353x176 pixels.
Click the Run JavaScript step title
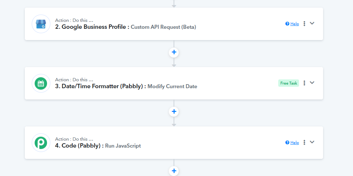tap(123, 146)
